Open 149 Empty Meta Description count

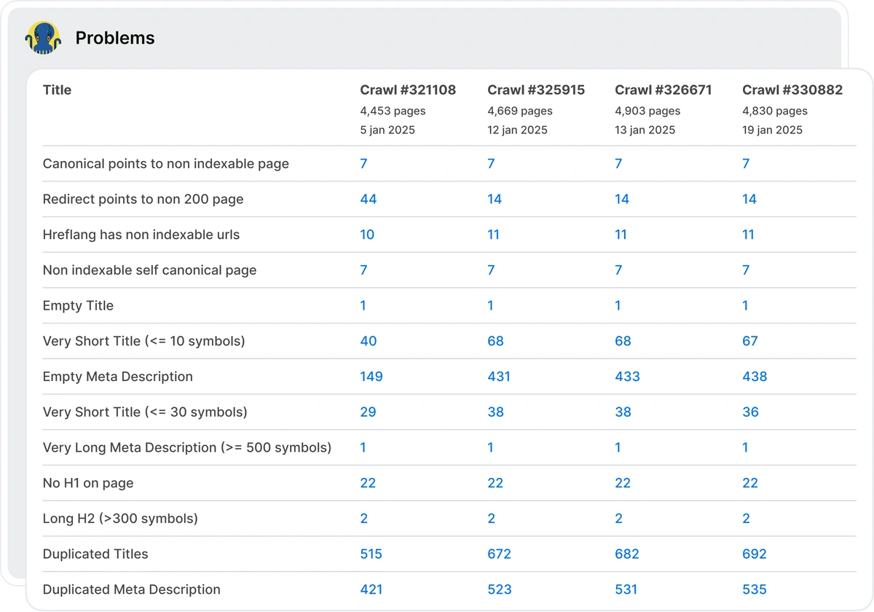tap(371, 377)
